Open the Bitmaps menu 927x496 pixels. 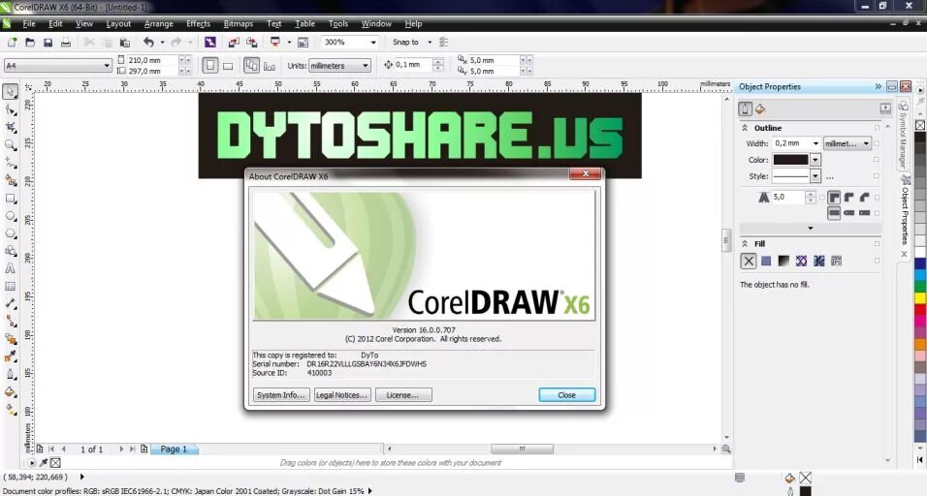[x=239, y=23]
